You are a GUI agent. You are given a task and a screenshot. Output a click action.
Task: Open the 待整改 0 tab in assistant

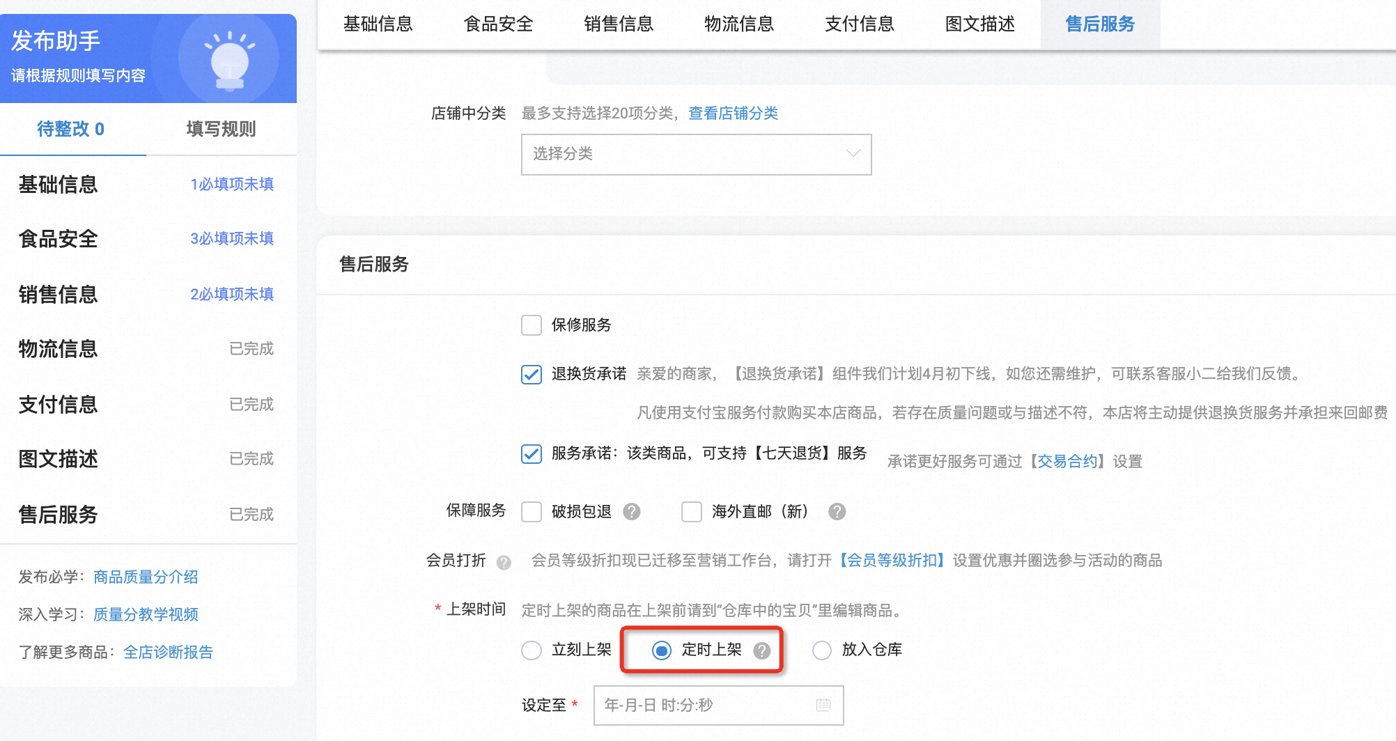pos(71,129)
